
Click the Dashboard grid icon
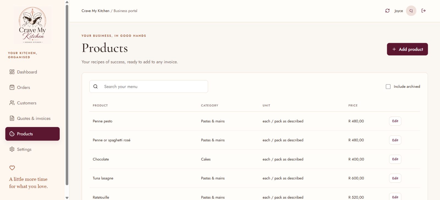[12, 72]
